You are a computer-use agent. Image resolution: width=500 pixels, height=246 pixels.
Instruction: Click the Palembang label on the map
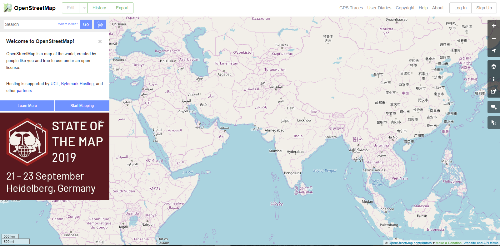point(389,225)
